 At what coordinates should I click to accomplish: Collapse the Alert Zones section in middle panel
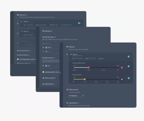pos(49,58)
